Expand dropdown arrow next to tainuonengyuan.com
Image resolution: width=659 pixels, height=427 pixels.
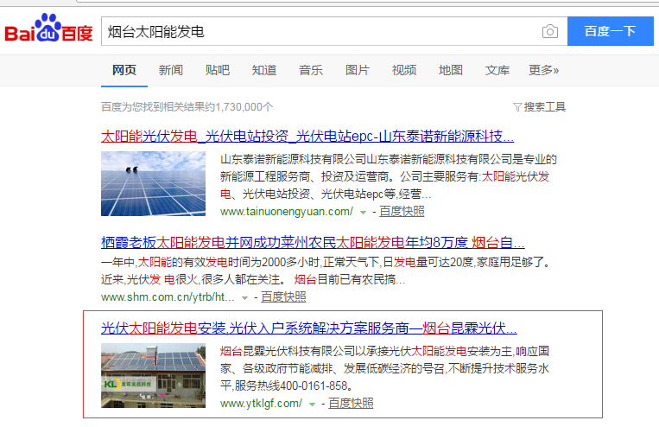pyautogui.click(x=364, y=212)
